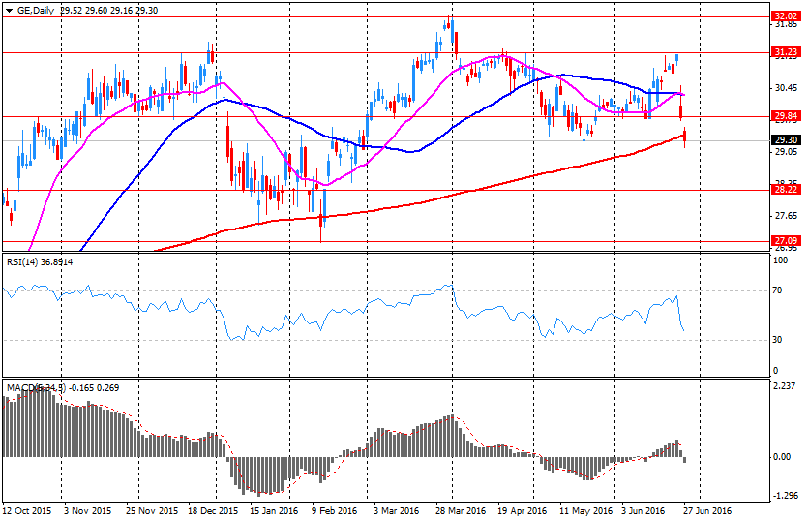Click the 11 May 2016 date label
Viewport: 808px width, 519px height.
point(585,510)
